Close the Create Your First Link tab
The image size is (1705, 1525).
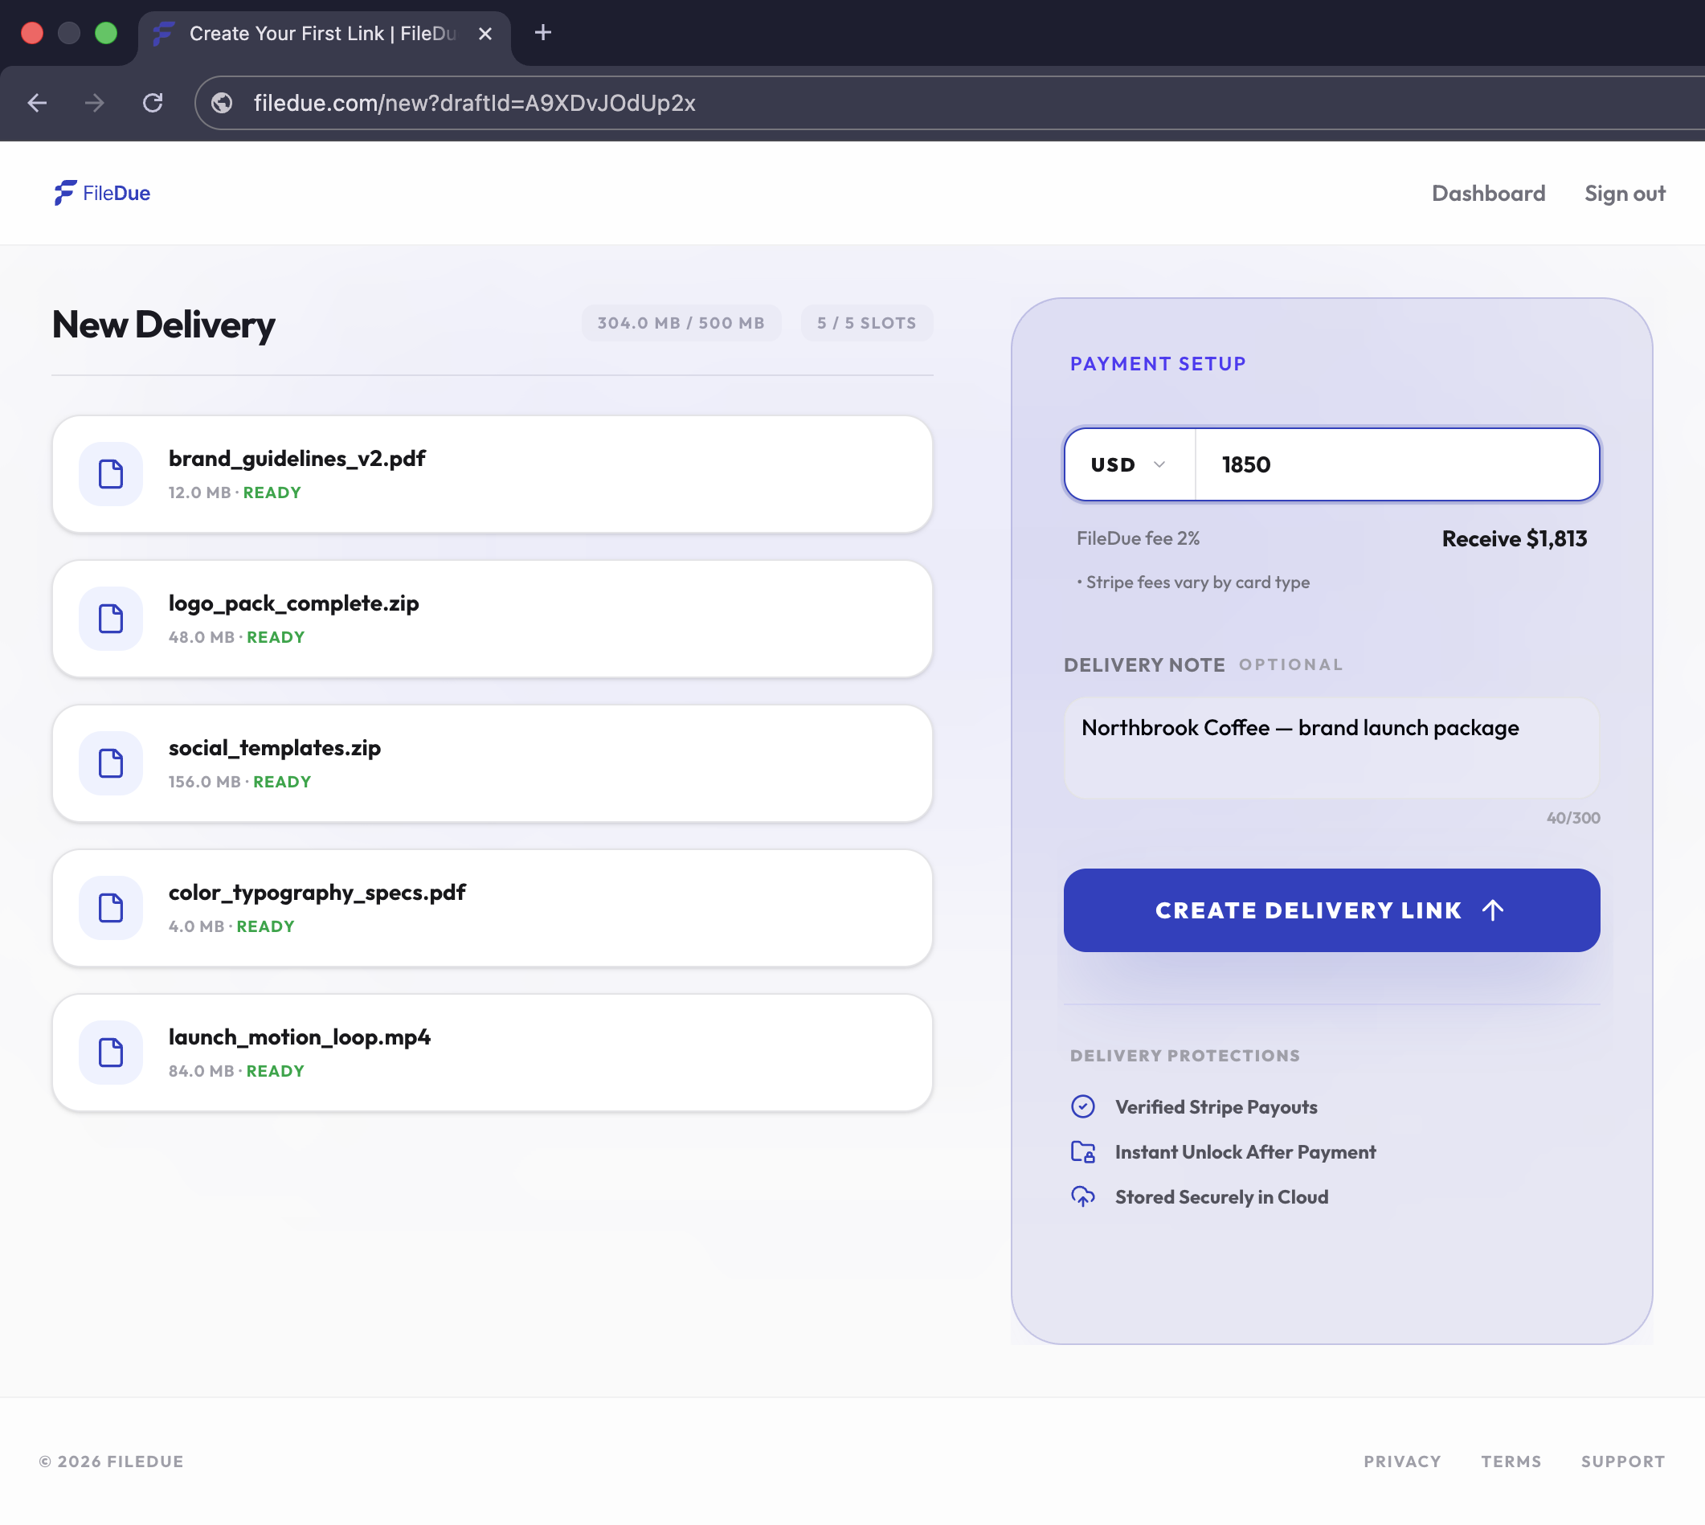point(485,34)
